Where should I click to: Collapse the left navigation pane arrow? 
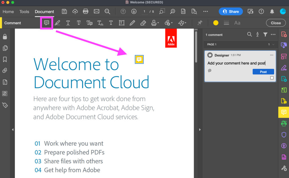[x=13, y=130]
